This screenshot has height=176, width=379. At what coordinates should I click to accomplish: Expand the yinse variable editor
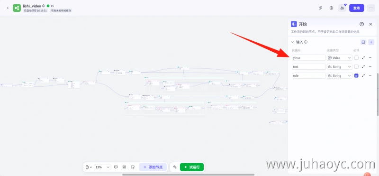pos(363,57)
